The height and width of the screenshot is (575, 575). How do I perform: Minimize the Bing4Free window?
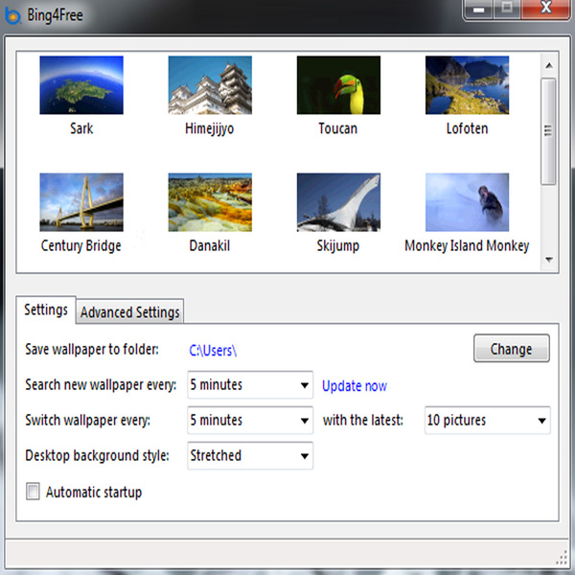click(x=478, y=10)
